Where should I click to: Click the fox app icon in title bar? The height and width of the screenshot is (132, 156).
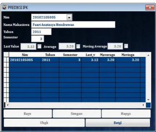click(x=4, y=7)
